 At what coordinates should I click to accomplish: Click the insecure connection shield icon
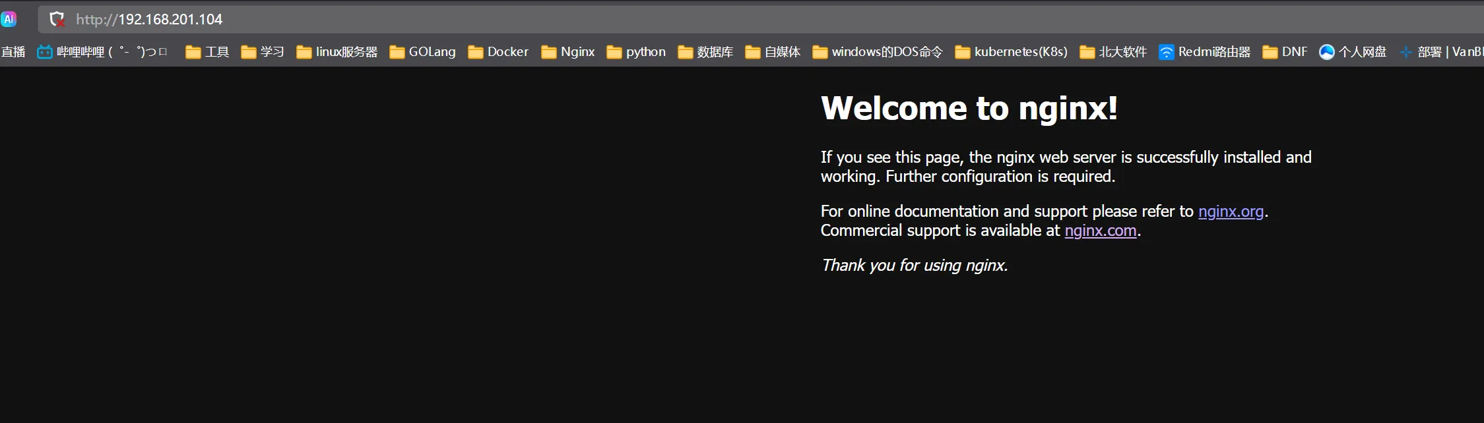click(57, 19)
